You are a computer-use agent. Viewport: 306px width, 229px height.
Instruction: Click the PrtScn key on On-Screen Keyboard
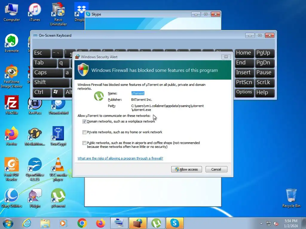(244, 83)
